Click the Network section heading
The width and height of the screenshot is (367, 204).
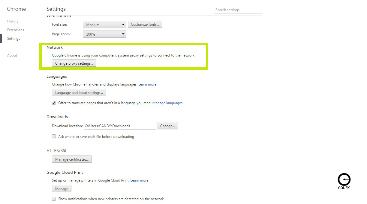click(55, 47)
